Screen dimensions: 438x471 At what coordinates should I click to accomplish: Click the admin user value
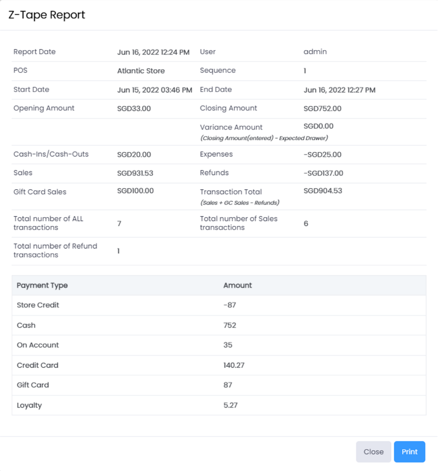click(315, 52)
